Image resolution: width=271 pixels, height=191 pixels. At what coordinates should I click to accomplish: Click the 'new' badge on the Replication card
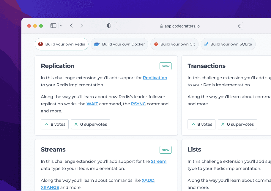click(165, 66)
